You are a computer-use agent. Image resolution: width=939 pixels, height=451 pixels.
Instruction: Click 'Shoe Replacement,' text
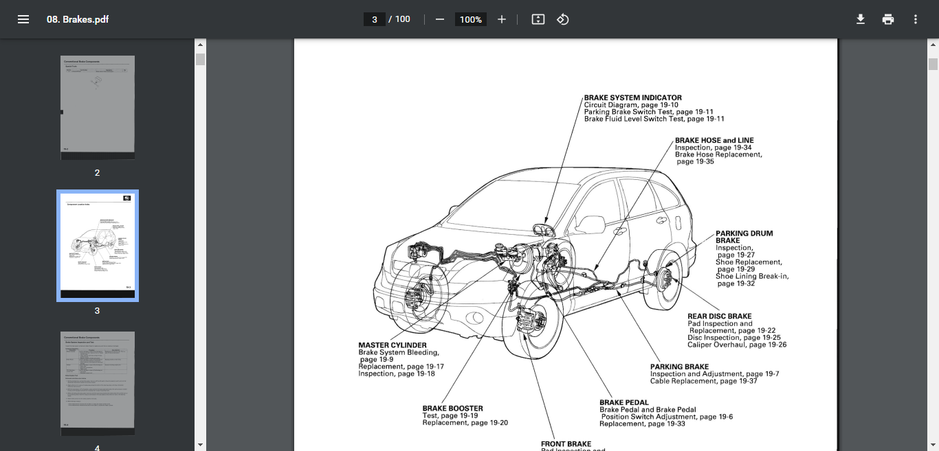pos(749,262)
